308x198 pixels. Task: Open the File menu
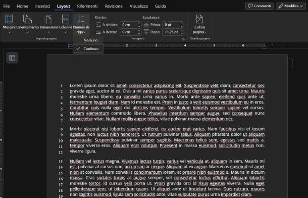click(x=7, y=6)
